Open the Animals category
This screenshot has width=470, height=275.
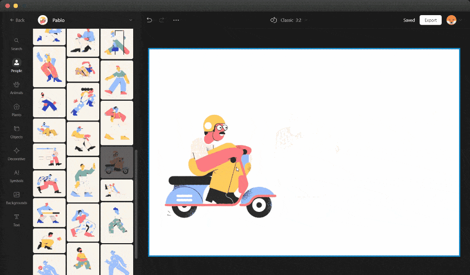(x=17, y=88)
